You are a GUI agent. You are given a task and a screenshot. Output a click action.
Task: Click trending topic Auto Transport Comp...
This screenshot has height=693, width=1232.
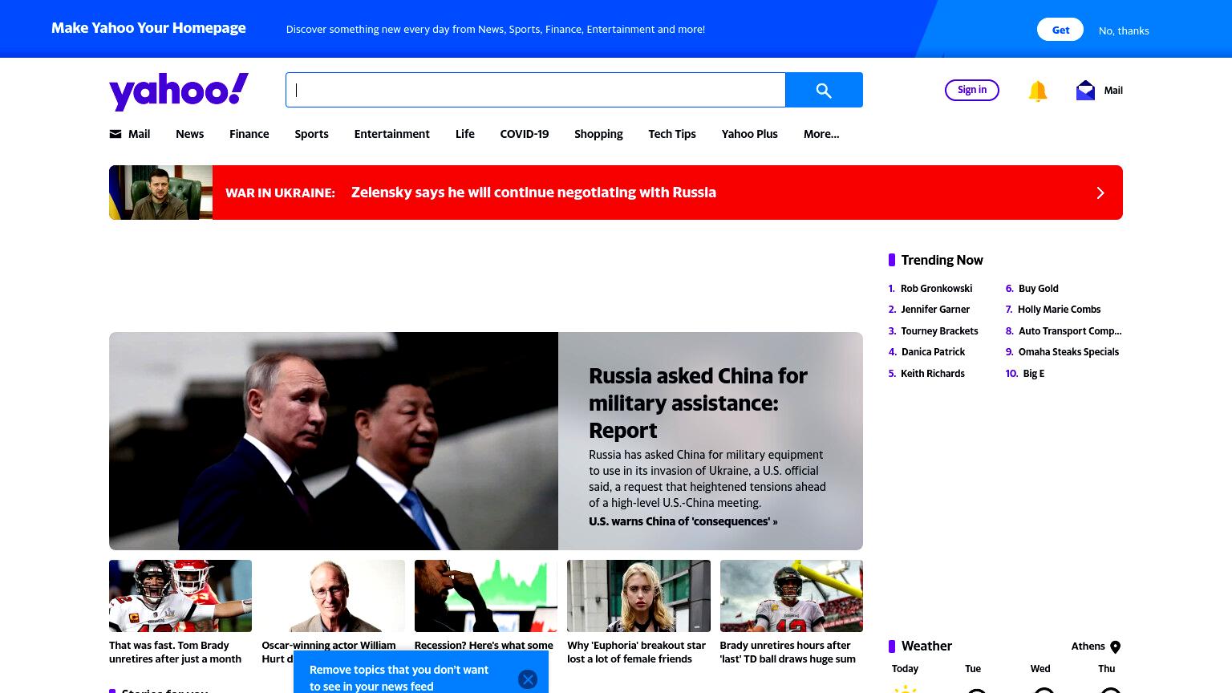pos(1070,331)
